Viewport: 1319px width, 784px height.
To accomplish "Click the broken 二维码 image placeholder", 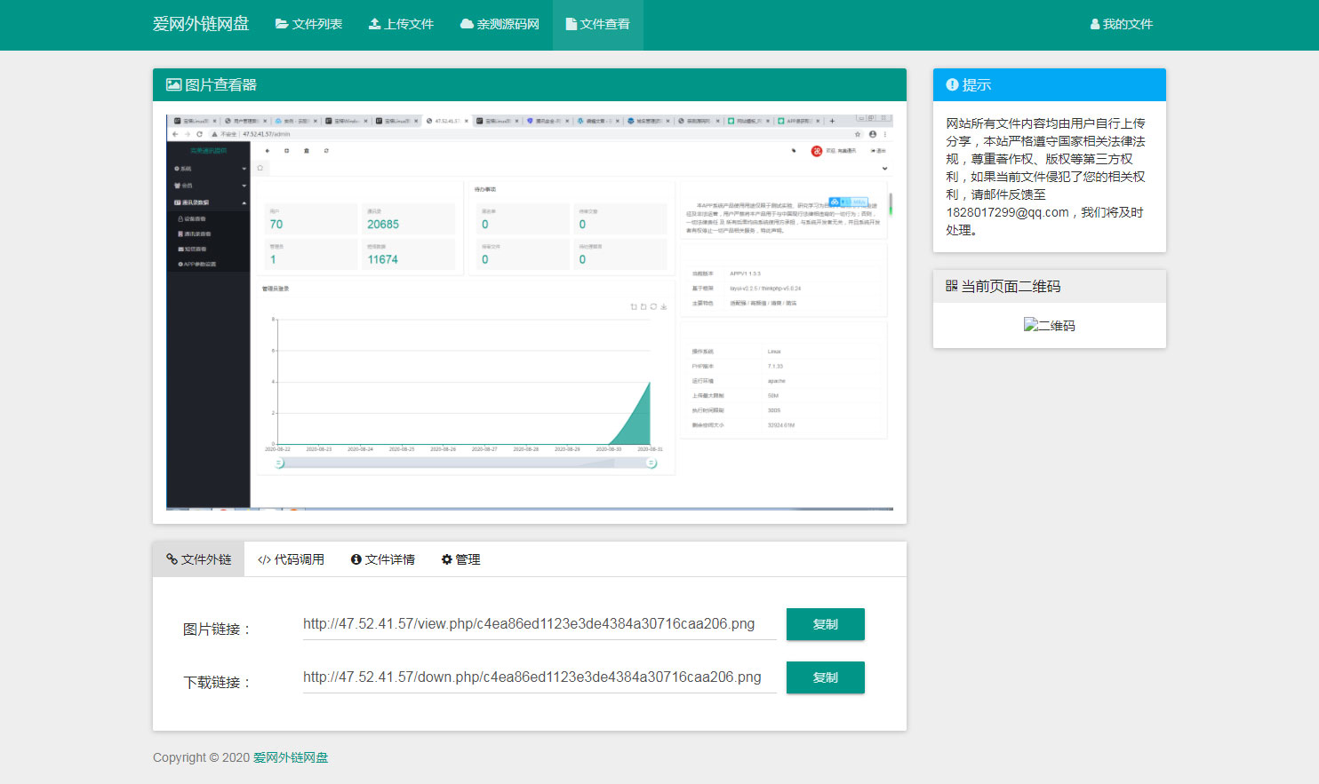I will click(x=1049, y=325).
